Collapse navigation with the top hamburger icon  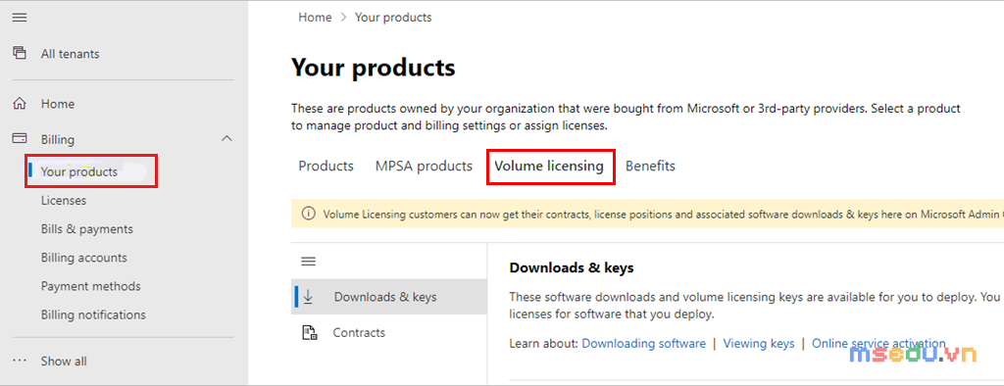(20, 18)
